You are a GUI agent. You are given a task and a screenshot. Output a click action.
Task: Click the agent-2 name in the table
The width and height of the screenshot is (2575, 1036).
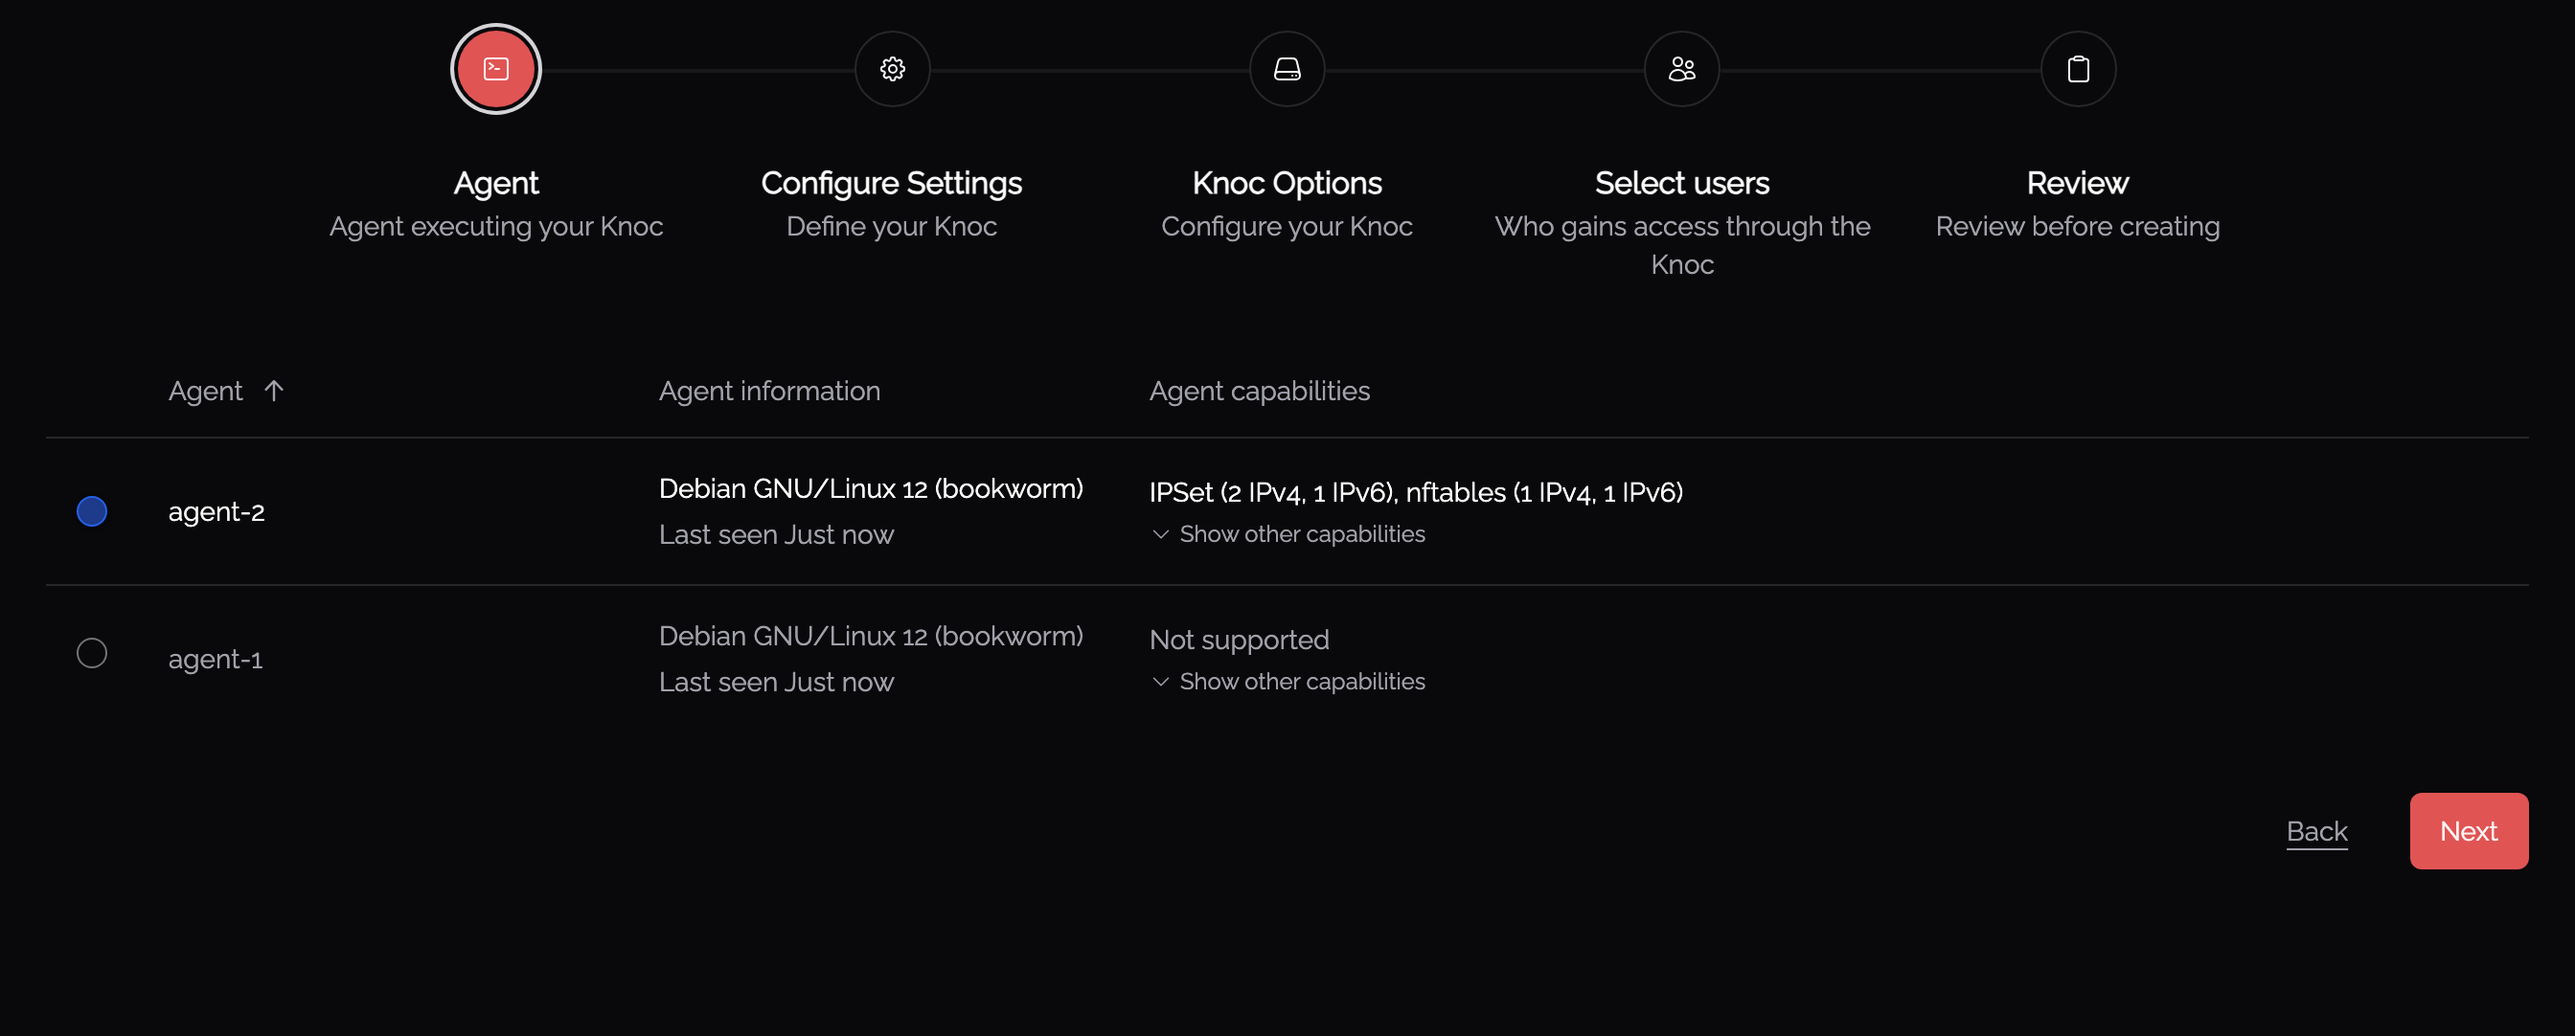pyautogui.click(x=216, y=511)
